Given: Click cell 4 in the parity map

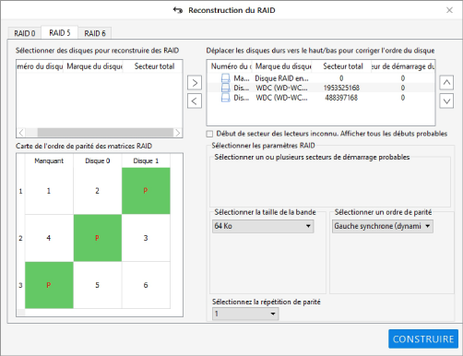Looking at the screenshot, I should click(x=49, y=238).
